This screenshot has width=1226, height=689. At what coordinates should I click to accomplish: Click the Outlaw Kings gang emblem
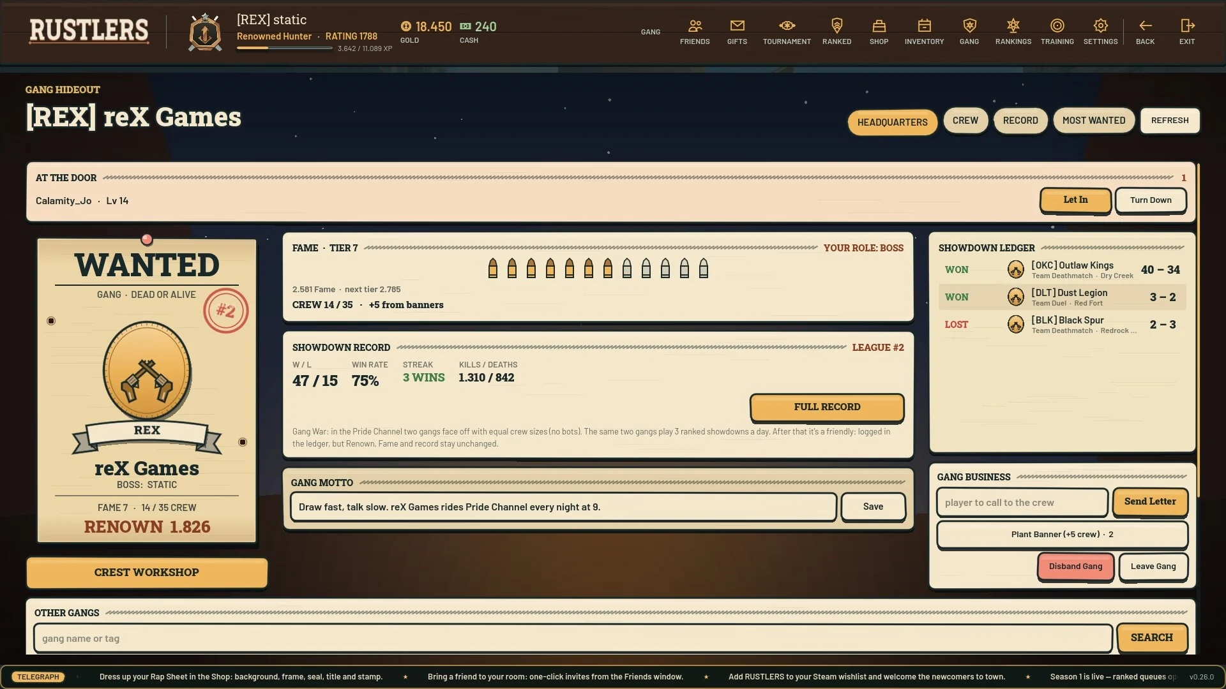1015,269
